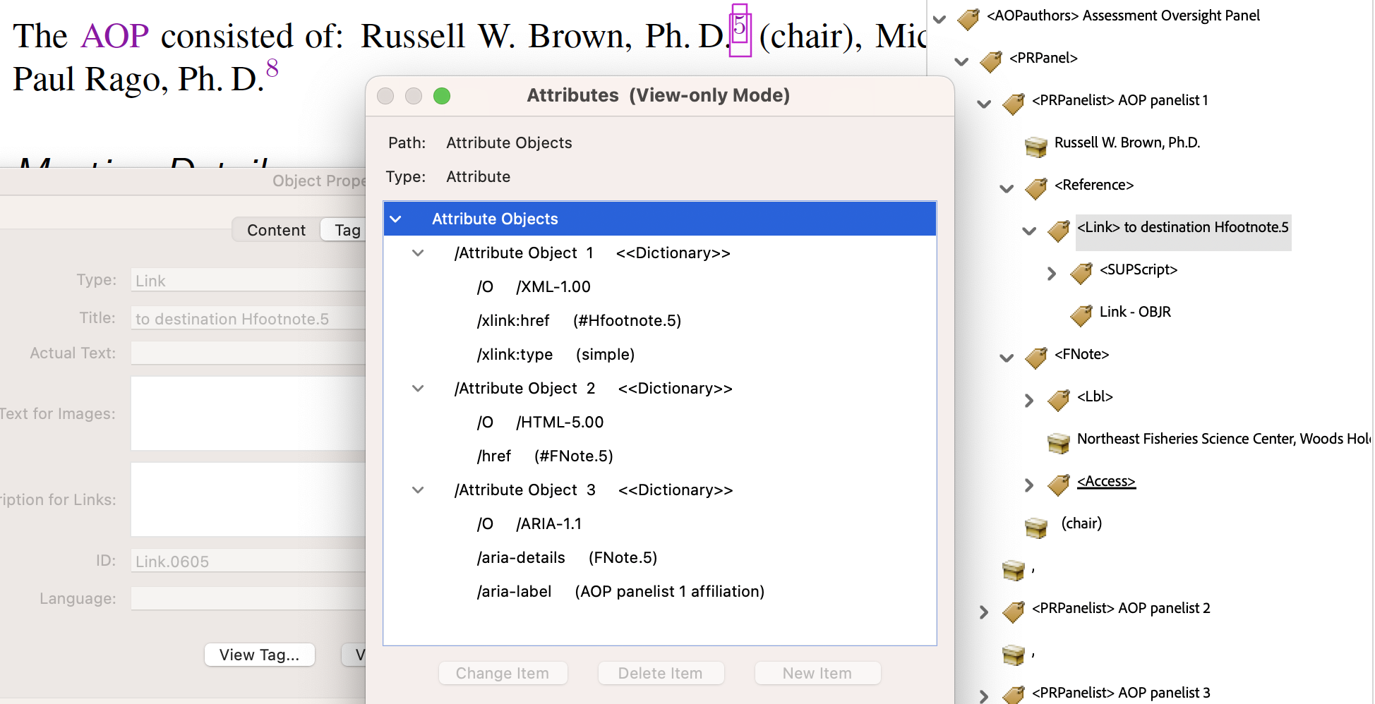
Task: Switch to the Content tab
Action: click(x=276, y=230)
